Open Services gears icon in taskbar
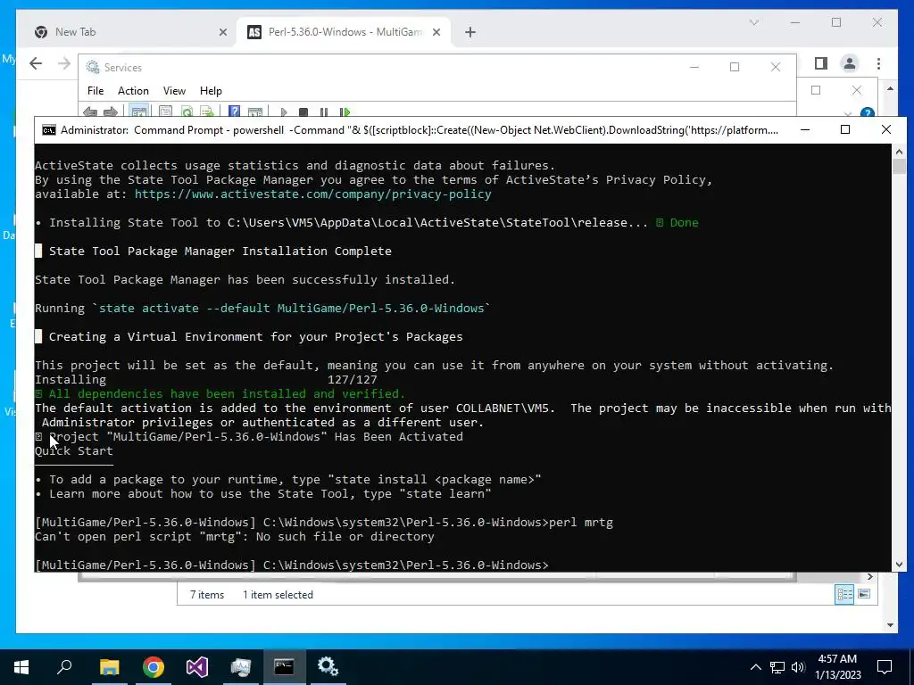914x685 pixels. tap(328, 667)
